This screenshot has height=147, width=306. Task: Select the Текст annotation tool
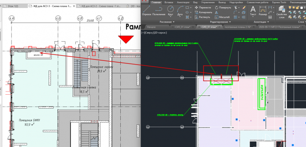(253, 11)
